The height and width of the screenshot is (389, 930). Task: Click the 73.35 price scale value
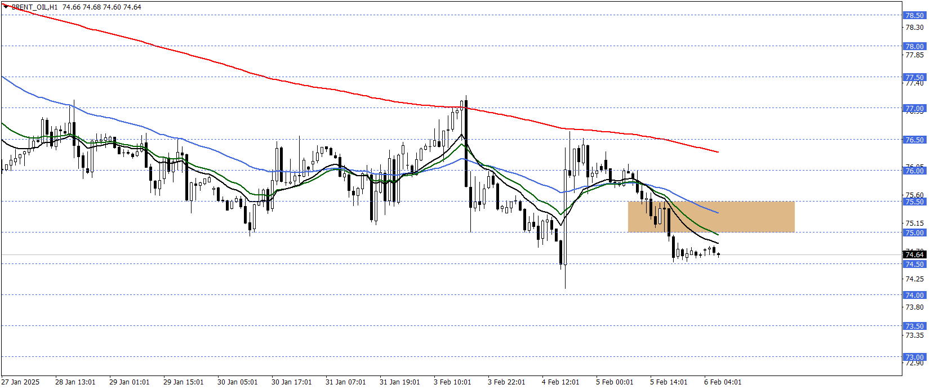(914, 335)
